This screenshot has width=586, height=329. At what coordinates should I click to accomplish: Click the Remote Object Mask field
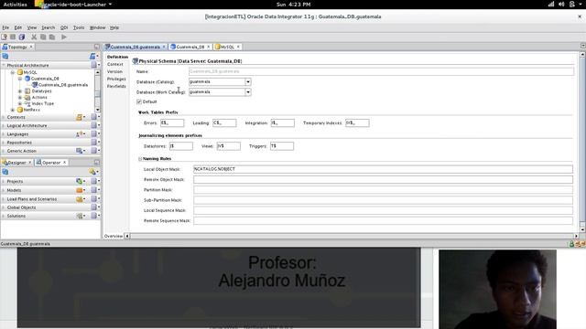click(x=383, y=179)
